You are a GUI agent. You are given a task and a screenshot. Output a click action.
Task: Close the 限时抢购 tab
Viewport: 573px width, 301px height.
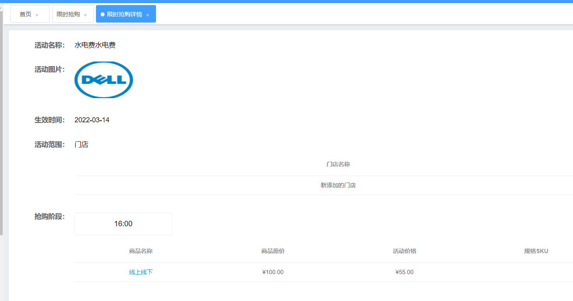[x=85, y=15]
